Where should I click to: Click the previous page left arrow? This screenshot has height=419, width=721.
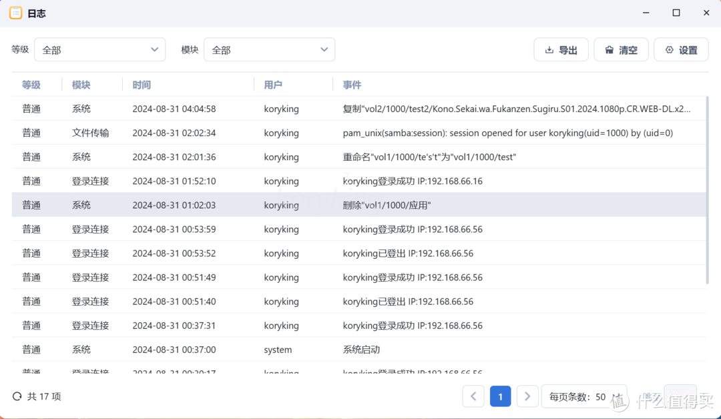coord(473,396)
